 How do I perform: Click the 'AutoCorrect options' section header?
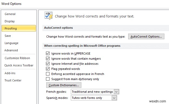tap(58, 28)
